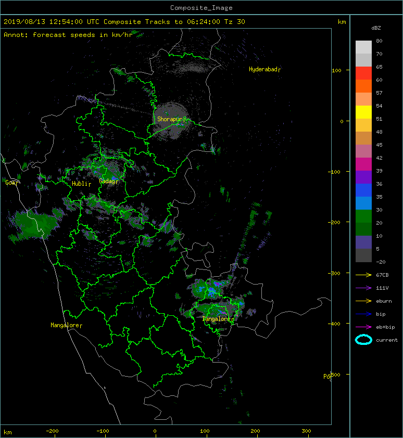Pick the green swatch between 30 and 20 dBZ
The width and height of the screenshot is (403, 438).
(x=363, y=216)
